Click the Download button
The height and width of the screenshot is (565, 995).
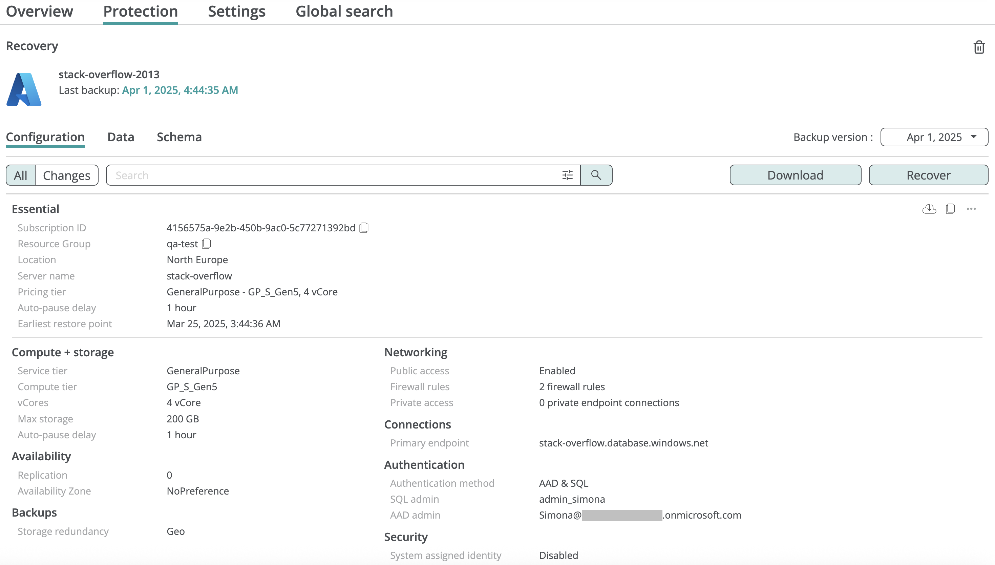[x=795, y=175]
